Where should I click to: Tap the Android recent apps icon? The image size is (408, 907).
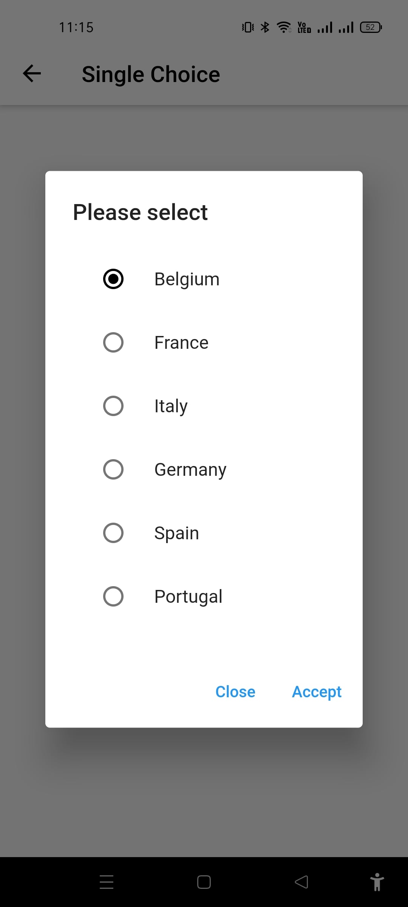107,882
